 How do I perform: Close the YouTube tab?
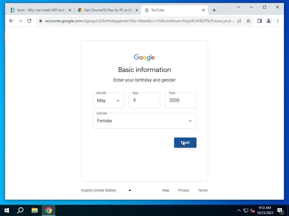(203, 10)
